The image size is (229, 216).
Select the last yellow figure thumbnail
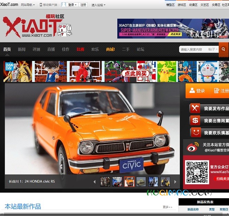coord(165,182)
